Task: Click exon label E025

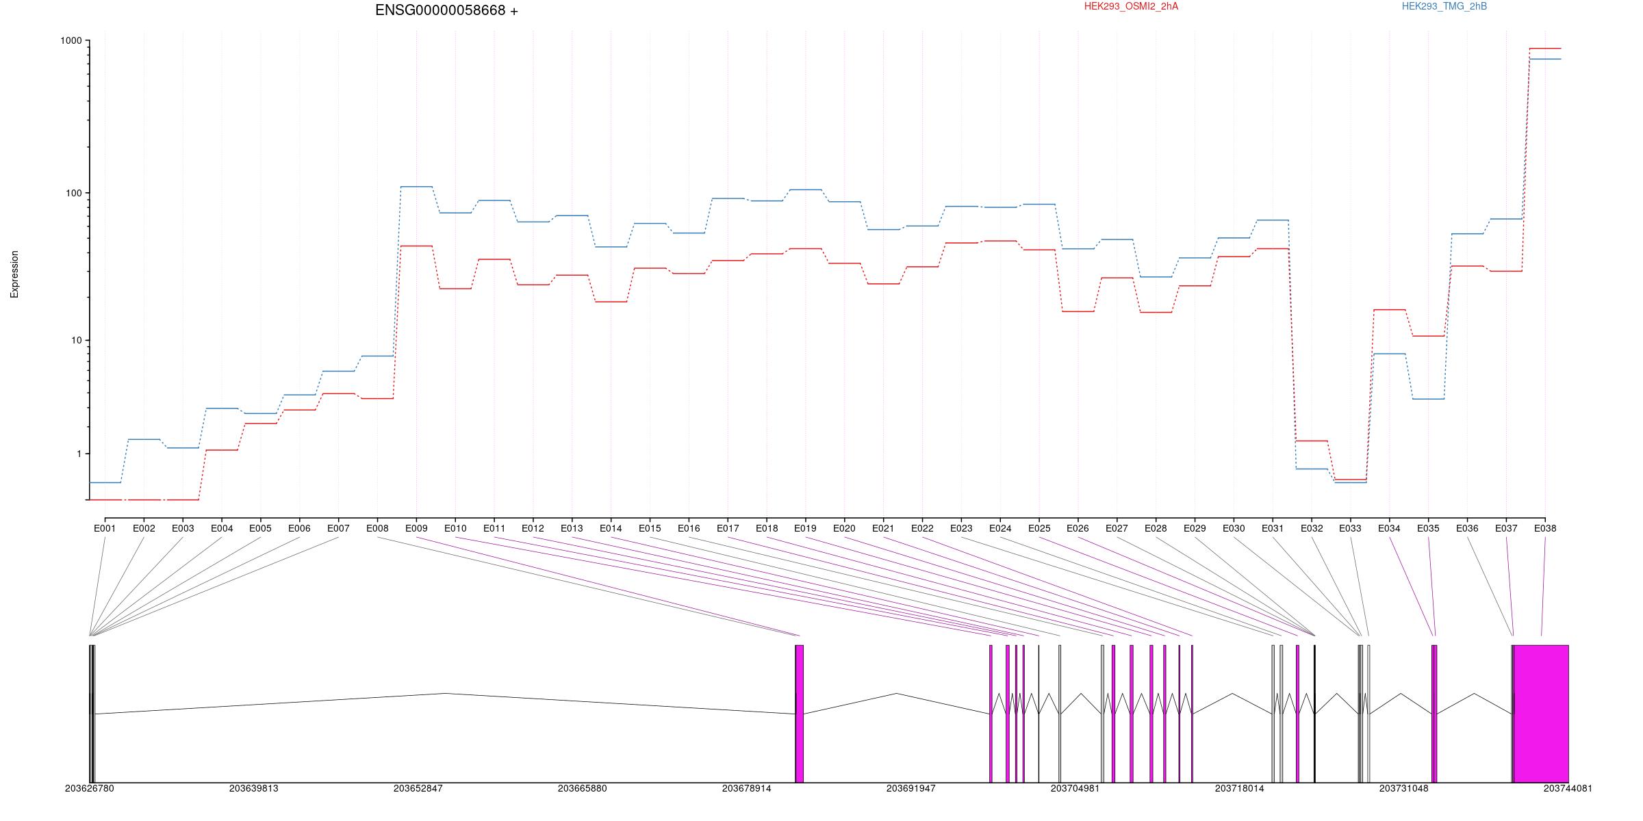Action: click(1039, 528)
